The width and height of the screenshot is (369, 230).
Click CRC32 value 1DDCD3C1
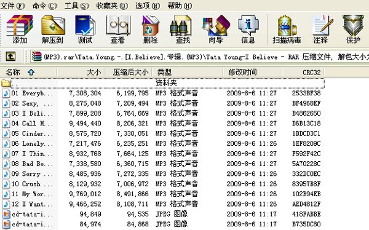[306, 133]
